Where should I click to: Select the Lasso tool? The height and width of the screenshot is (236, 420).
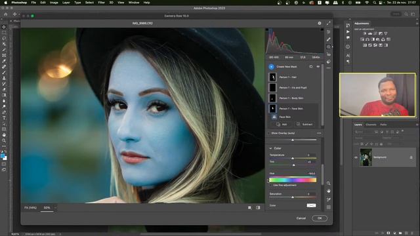pyautogui.click(x=4, y=38)
